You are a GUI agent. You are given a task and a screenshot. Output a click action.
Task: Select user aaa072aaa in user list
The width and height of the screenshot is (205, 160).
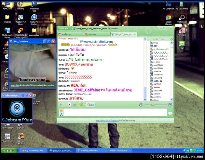[x=158, y=65]
